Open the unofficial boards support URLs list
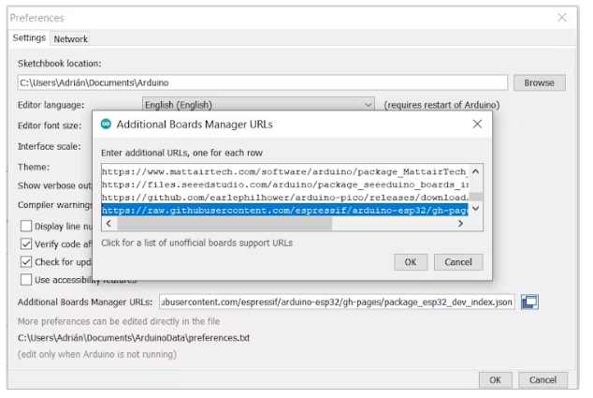This screenshot has height=398, width=593. point(196,243)
